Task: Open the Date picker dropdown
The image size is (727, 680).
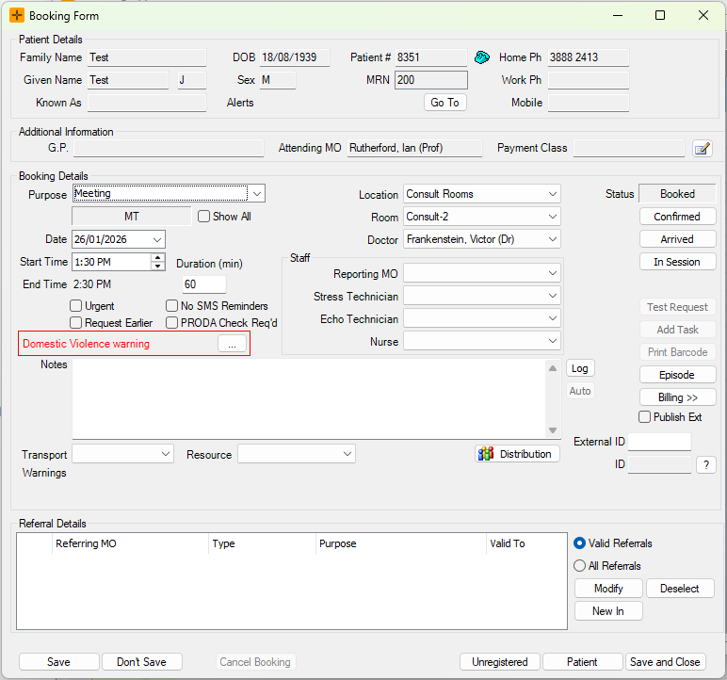Action: 155,240
